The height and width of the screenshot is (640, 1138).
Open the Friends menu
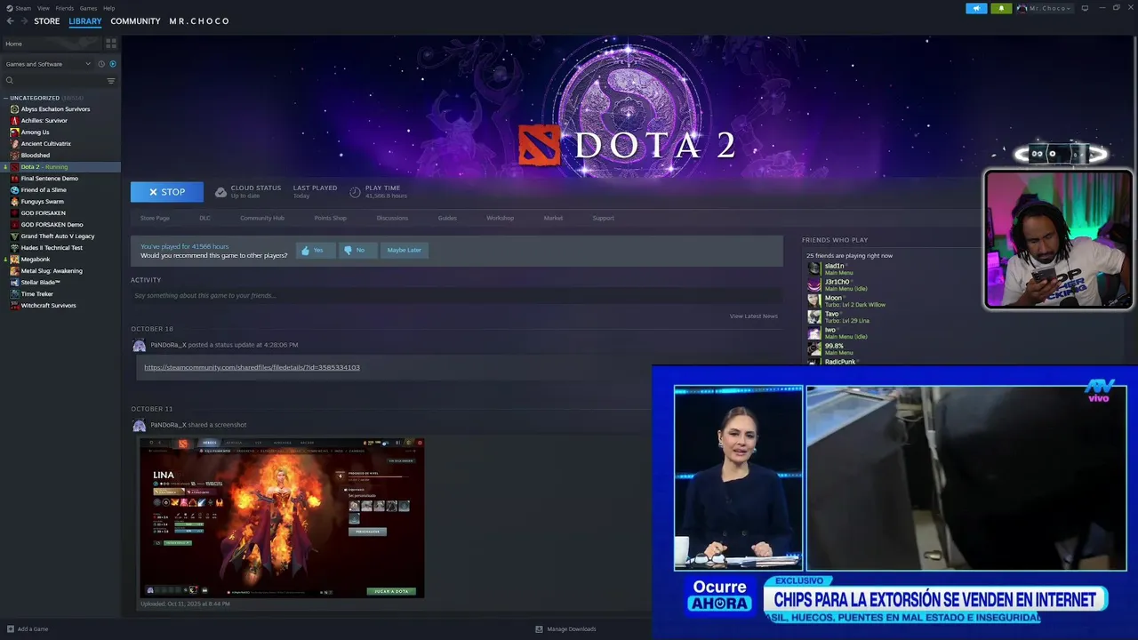coord(65,8)
